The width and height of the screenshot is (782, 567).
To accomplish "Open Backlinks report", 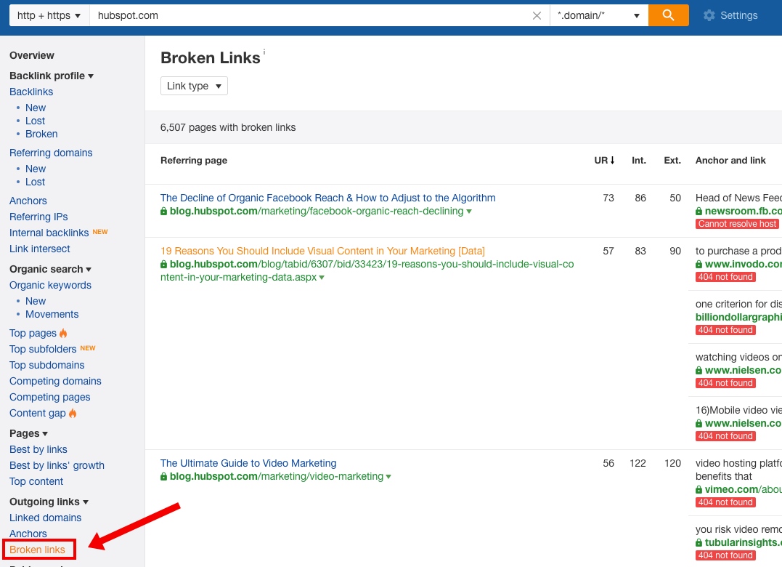I will pyautogui.click(x=31, y=92).
